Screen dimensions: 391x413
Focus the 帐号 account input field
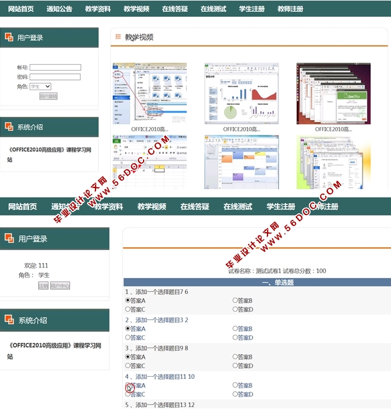(x=55, y=68)
